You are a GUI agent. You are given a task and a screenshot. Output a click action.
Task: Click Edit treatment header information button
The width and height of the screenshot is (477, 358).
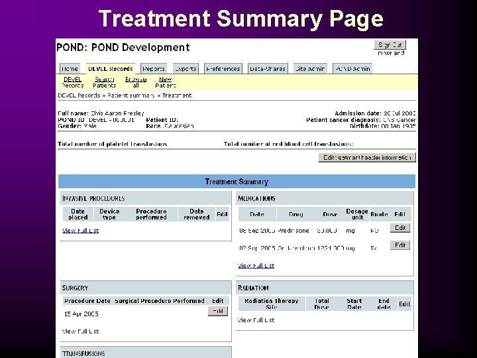point(367,157)
